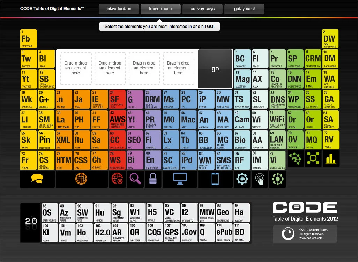The image size is (358, 262).
Task: Pick the DW Data Warehouse element
Action: 330,39
